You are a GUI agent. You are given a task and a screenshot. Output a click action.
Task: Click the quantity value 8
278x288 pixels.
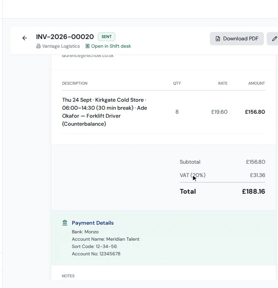pyautogui.click(x=177, y=112)
